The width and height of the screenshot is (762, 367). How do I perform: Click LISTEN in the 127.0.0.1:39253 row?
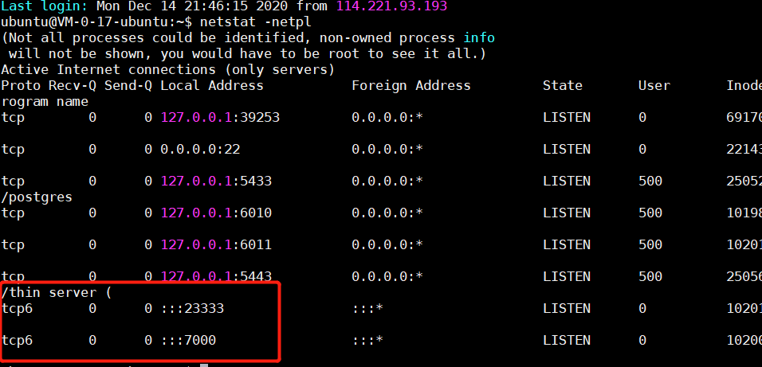567,118
